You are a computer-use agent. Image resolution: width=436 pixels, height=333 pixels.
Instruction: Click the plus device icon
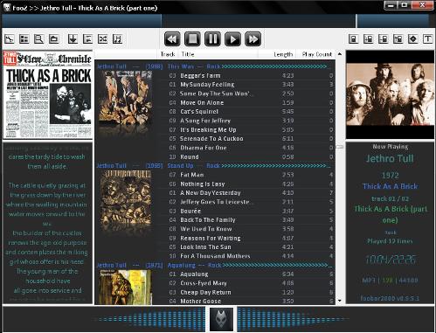point(369,38)
